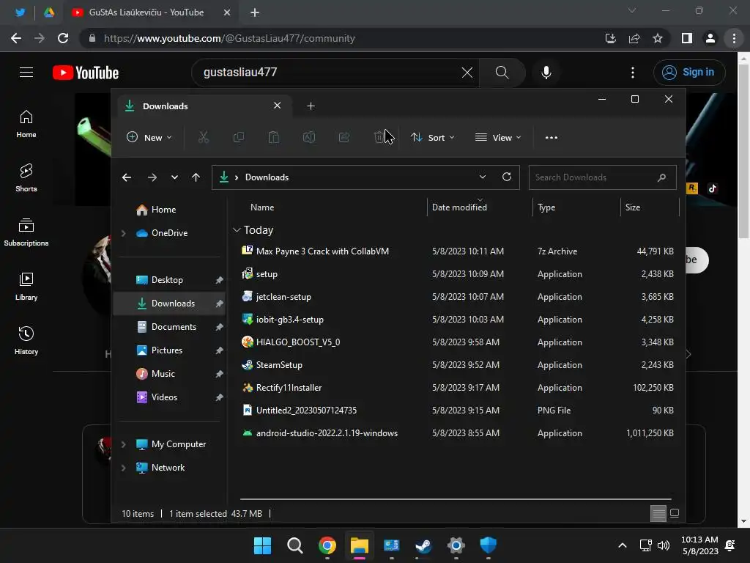Click the YouTube search magnifier button
This screenshot has height=563, width=750.
point(502,73)
